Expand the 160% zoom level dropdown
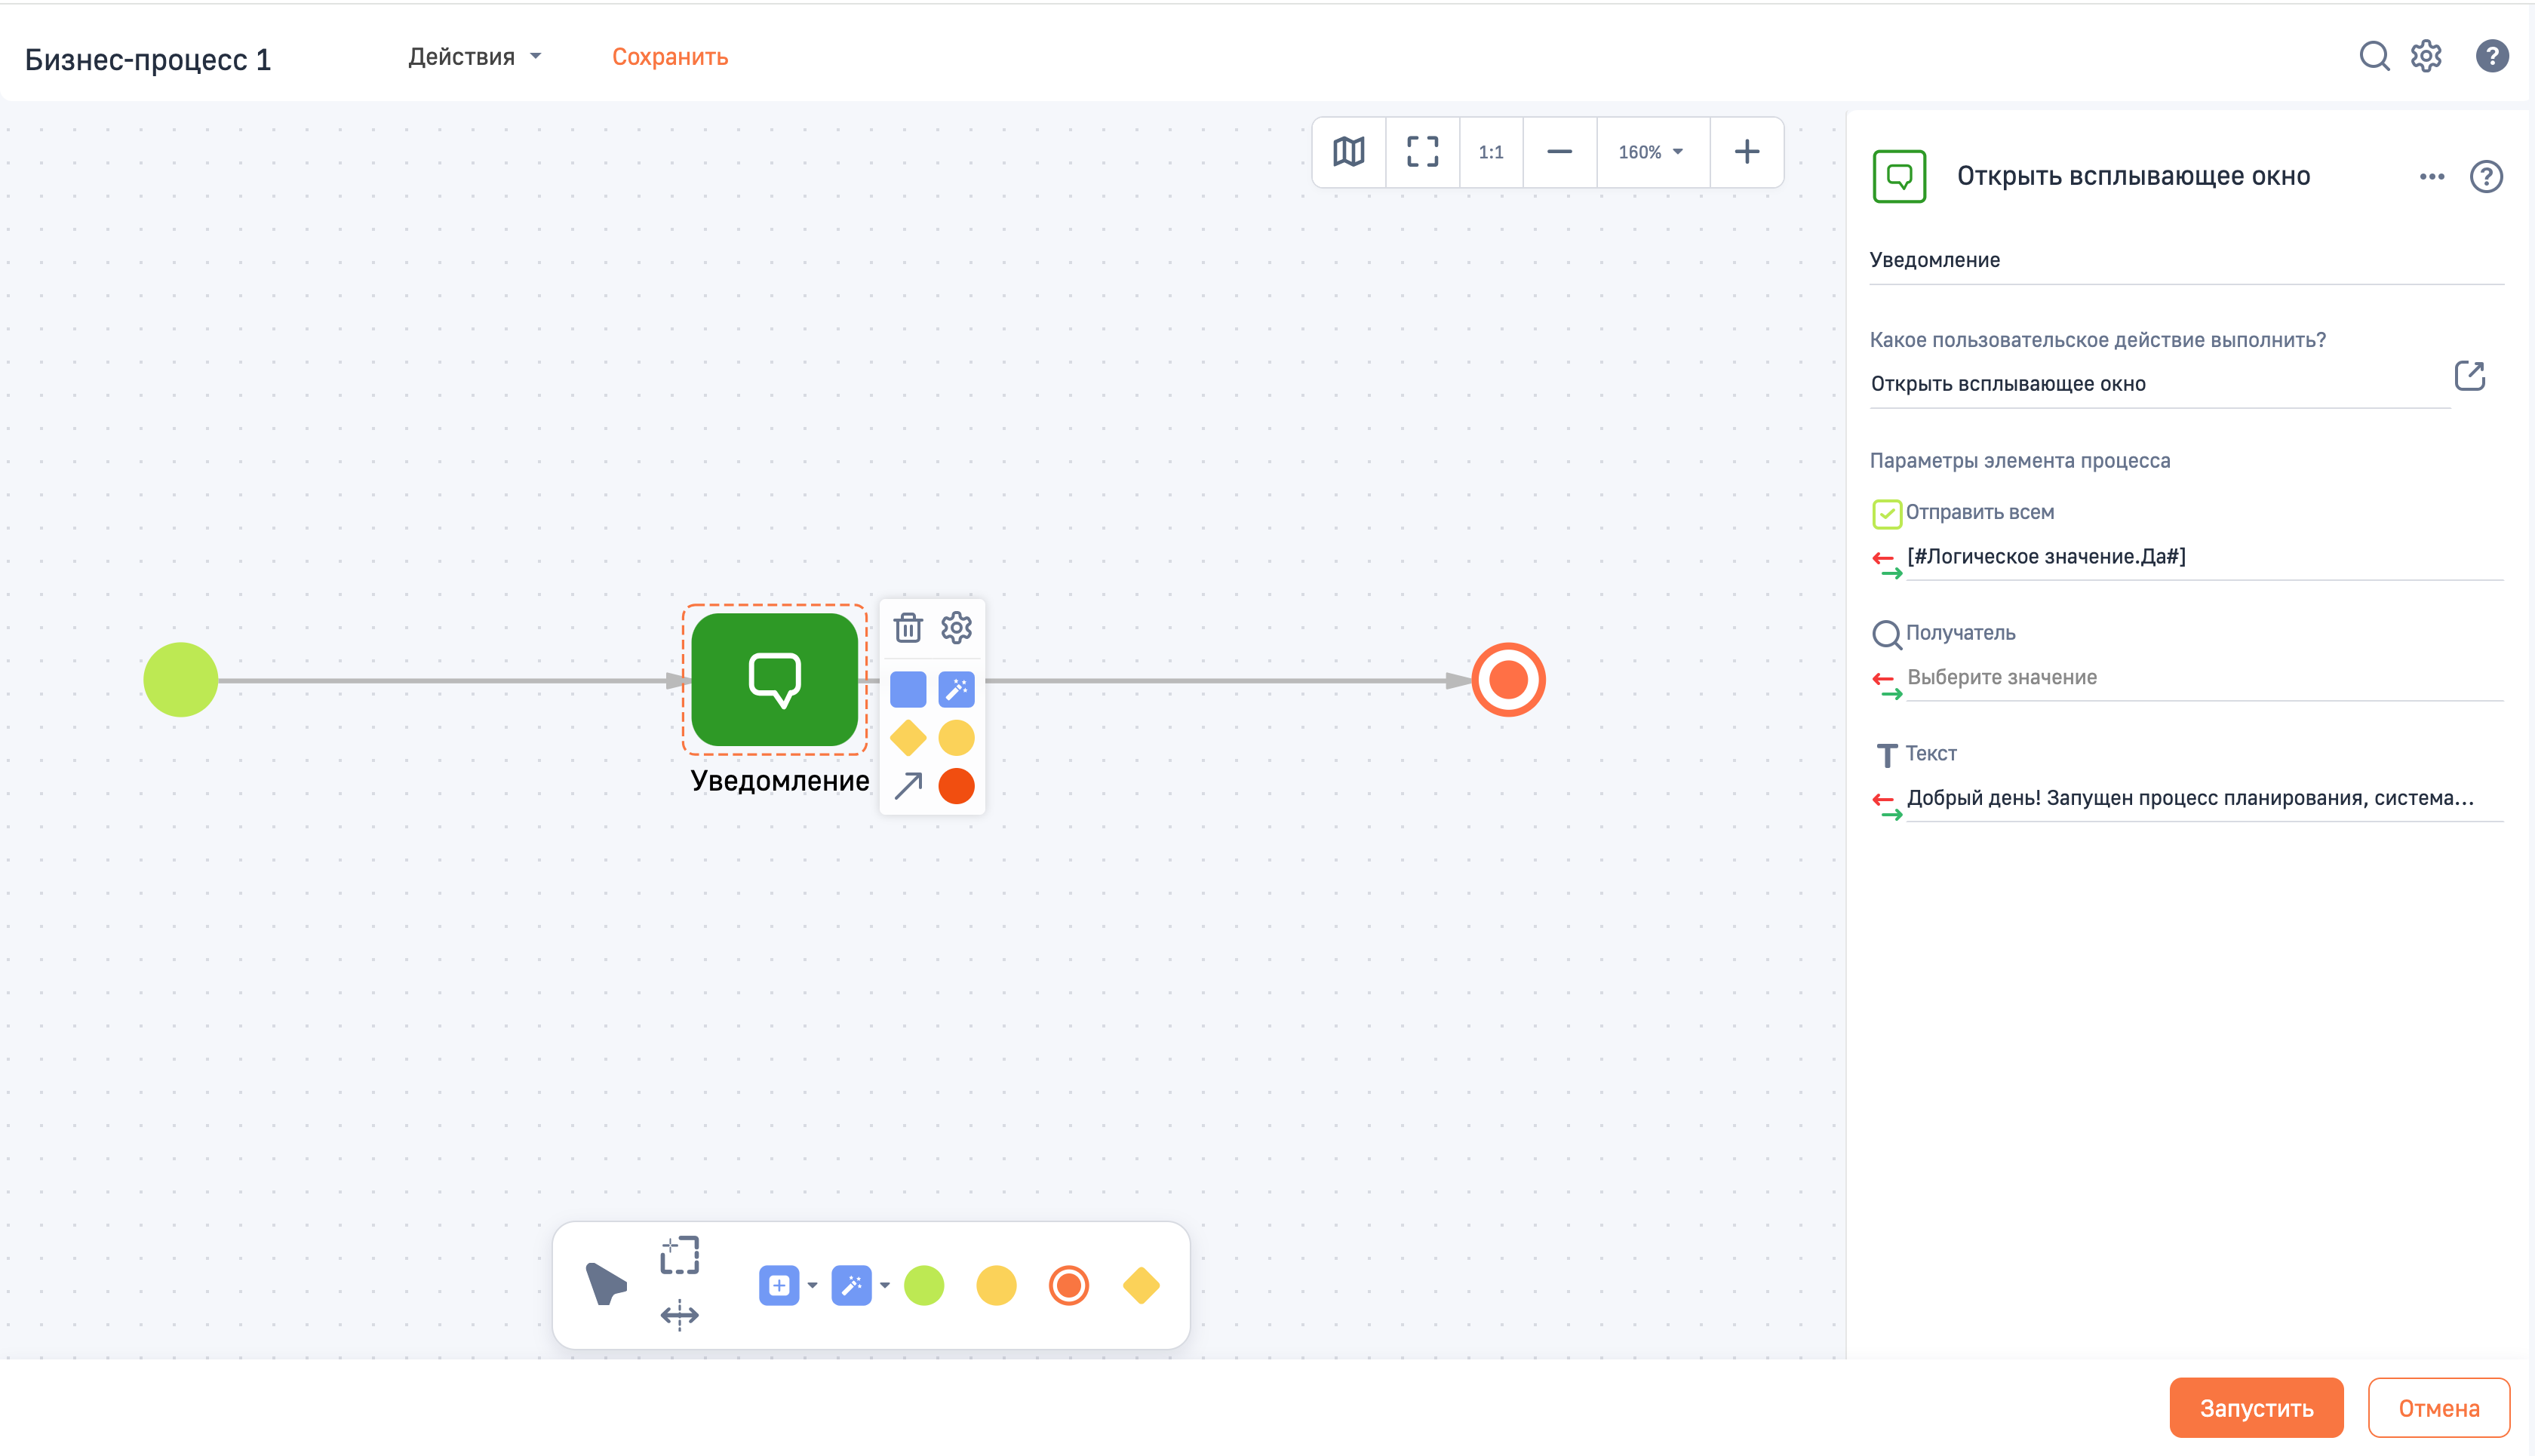Viewport: 2535px width, 1456px height. pyautogui.click(x=1652, y=152)
